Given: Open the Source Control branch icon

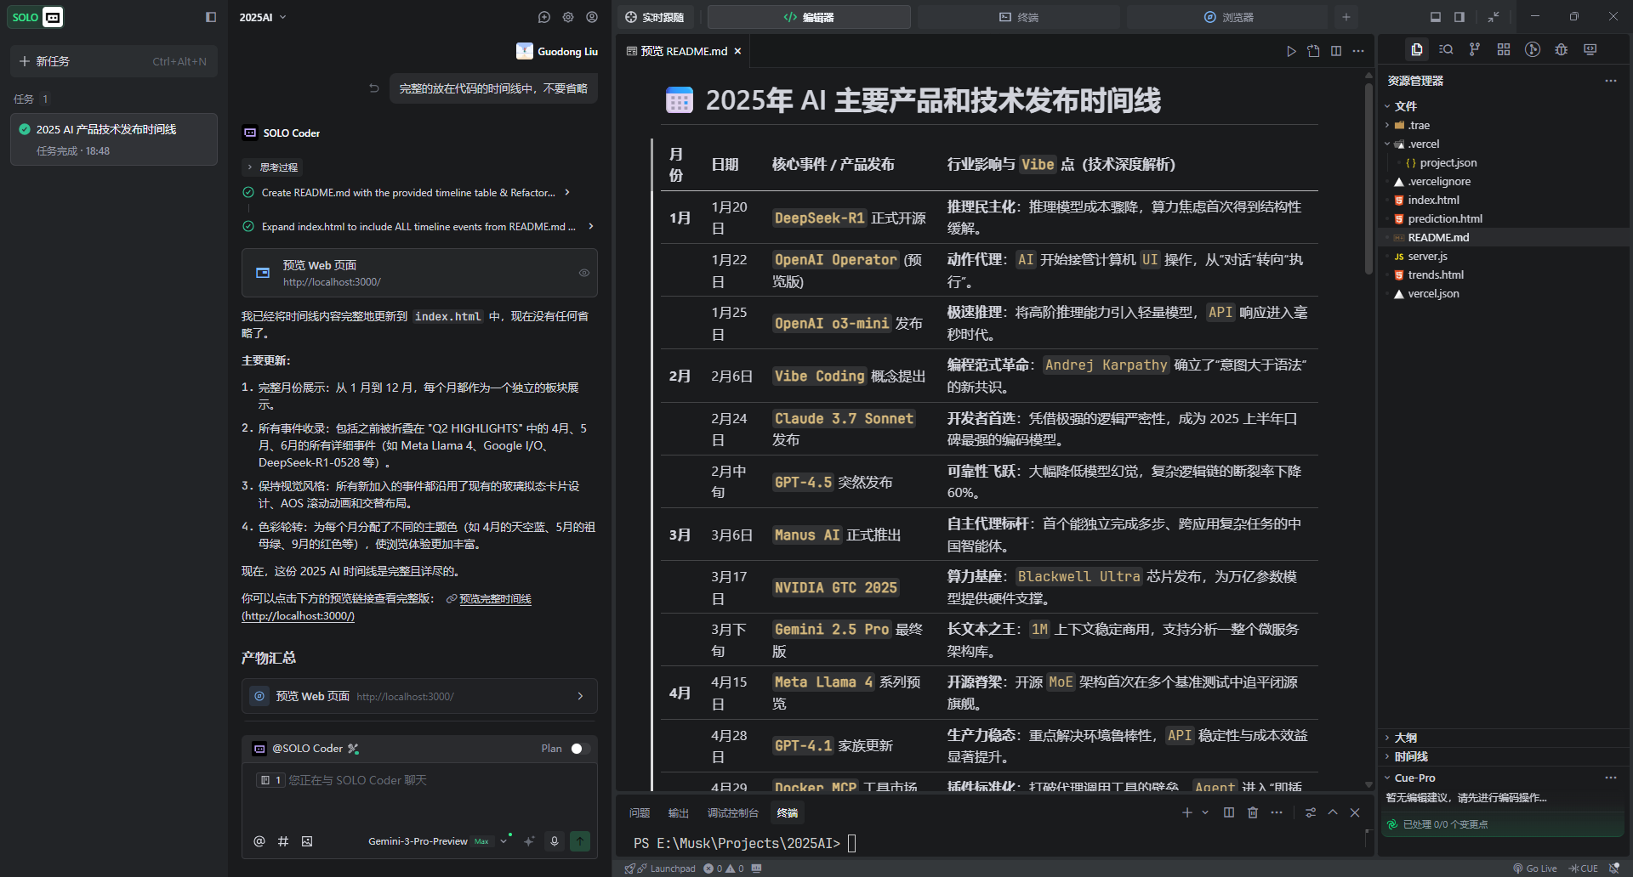Looking at the screenshot, I should click(x=1475, y=50).
